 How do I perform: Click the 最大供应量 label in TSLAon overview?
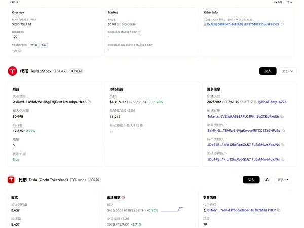tap(19, 205)
